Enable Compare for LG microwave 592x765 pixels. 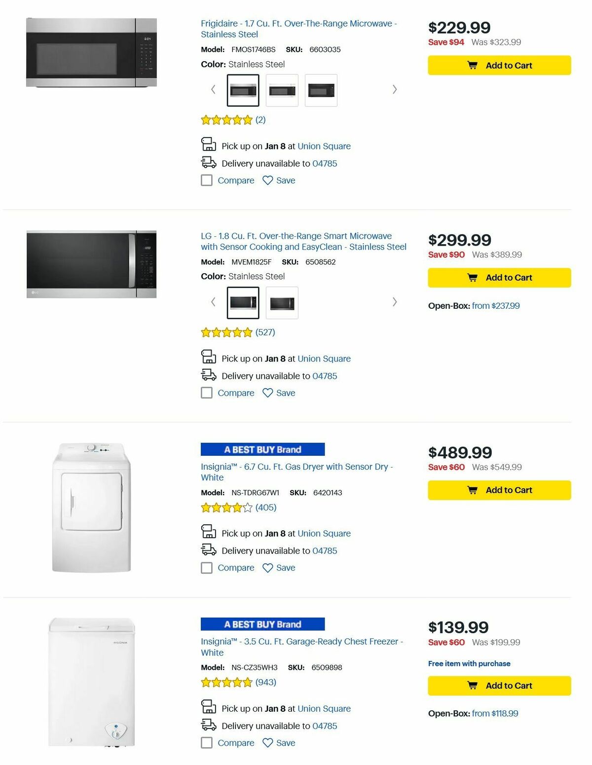click(x=206, y=393)
